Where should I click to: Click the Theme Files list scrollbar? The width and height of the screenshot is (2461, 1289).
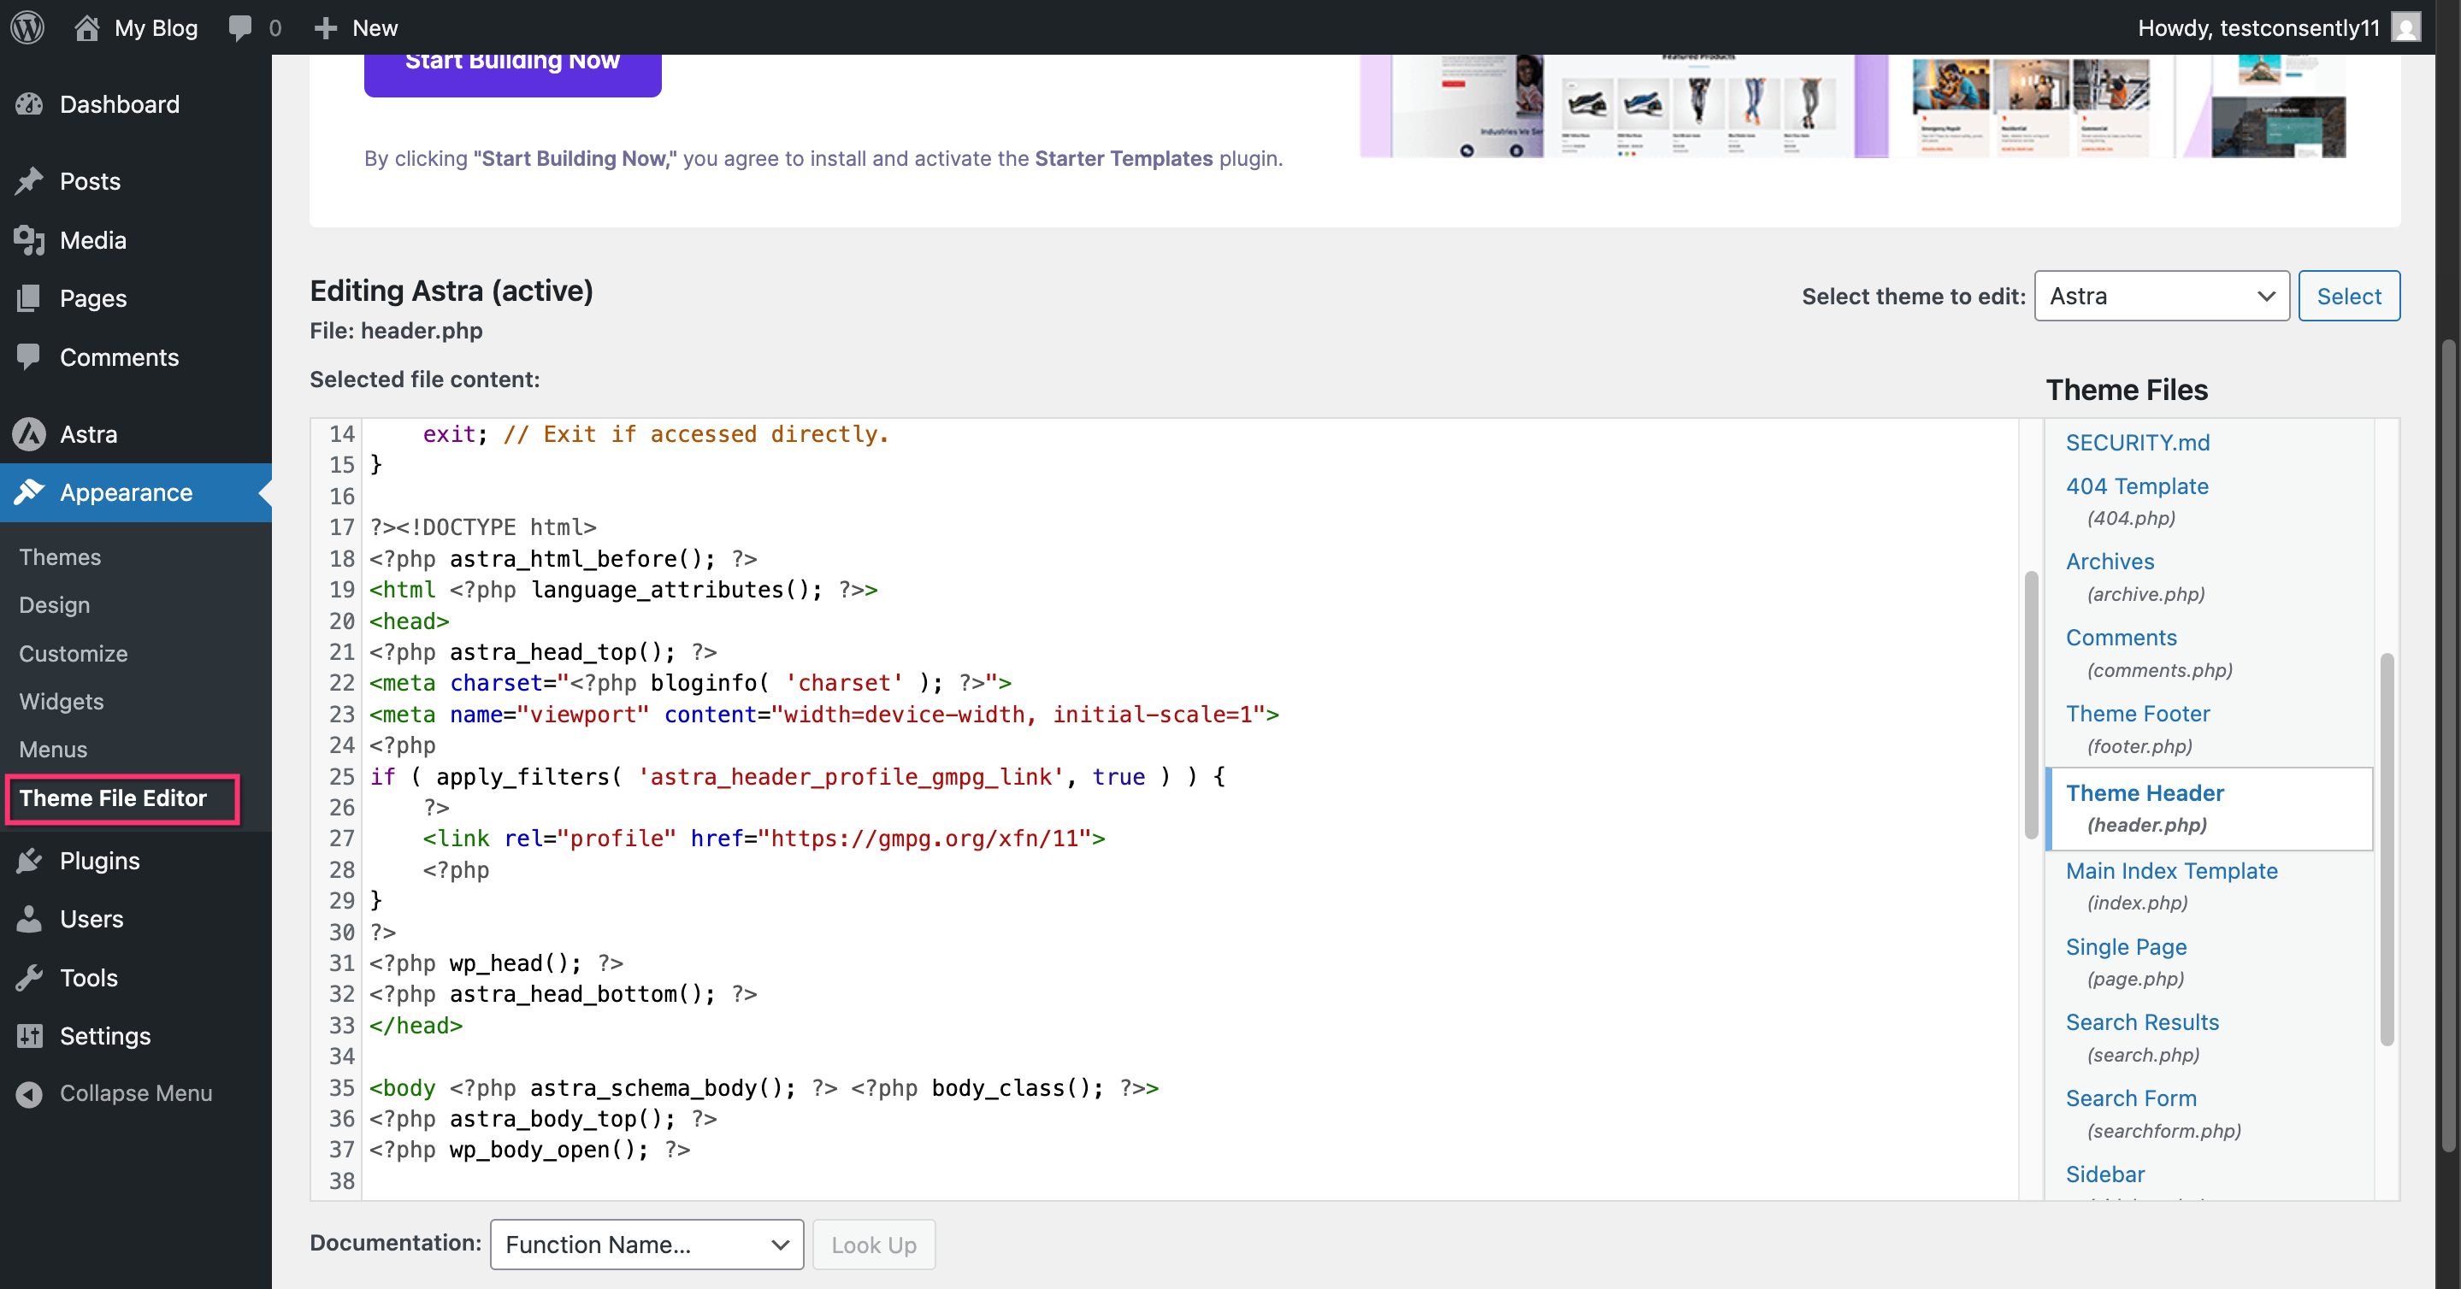coord(2386,850)
